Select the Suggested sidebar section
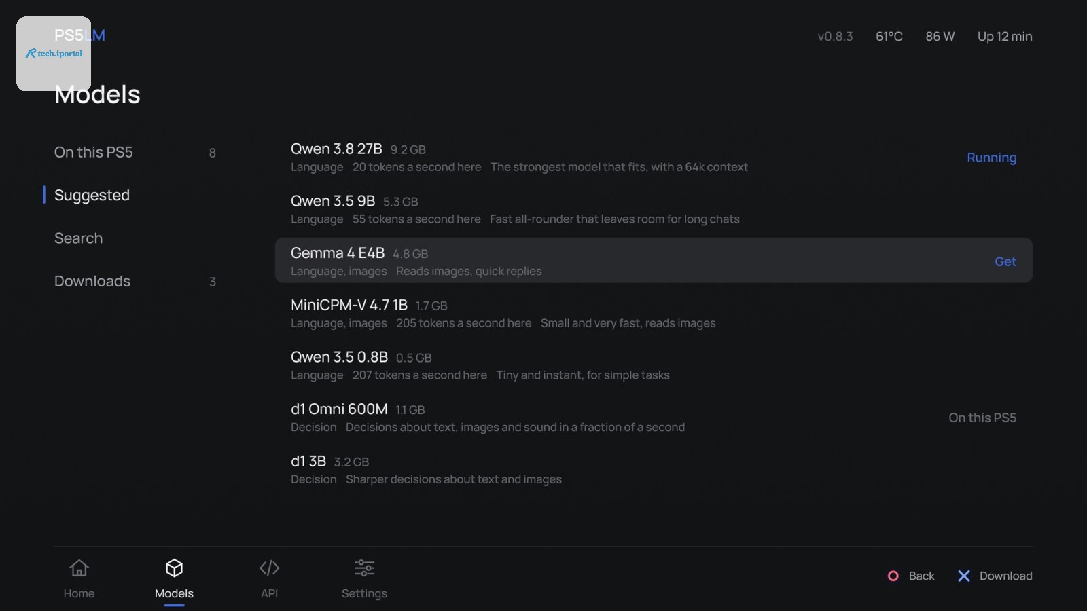1087x611 pixels. 136,196
